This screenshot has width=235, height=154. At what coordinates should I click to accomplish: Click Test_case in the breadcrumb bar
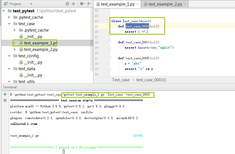tap(121, 80)
